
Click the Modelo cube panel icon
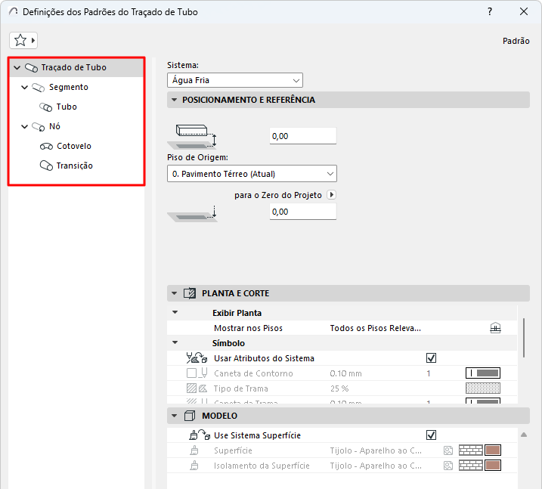(190, 416)
